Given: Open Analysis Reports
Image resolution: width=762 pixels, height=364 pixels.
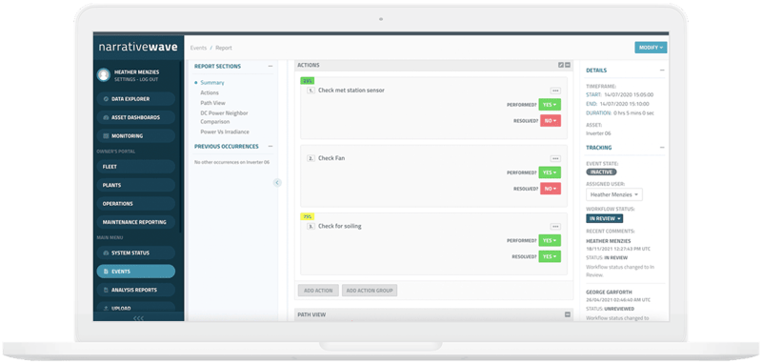Looking at the screenshot, I should pyautogui.click(x=135, y=290).
